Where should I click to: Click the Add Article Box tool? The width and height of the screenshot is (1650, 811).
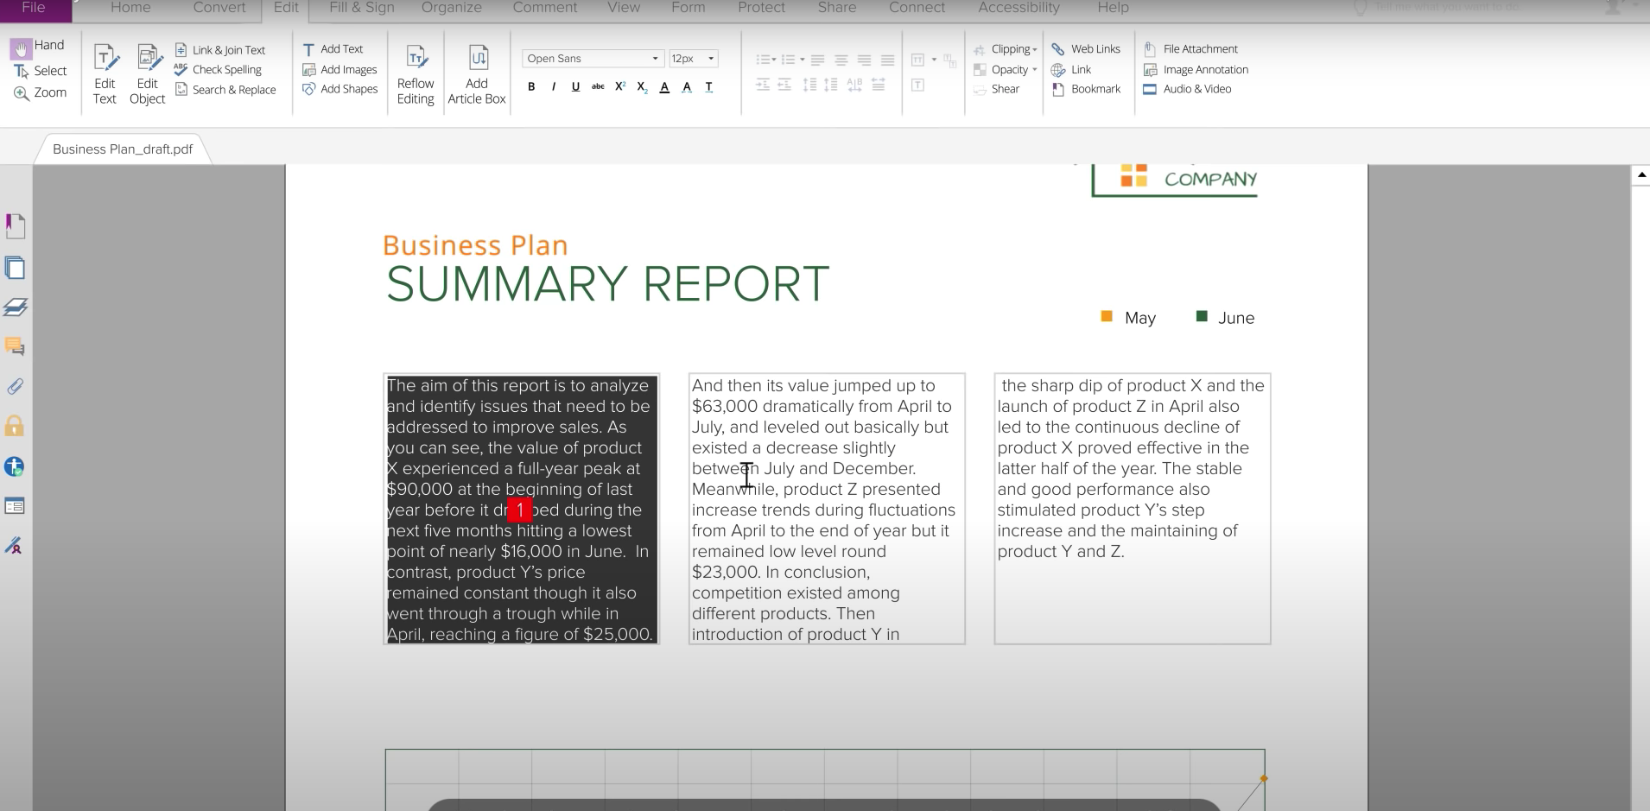[477, 74]
